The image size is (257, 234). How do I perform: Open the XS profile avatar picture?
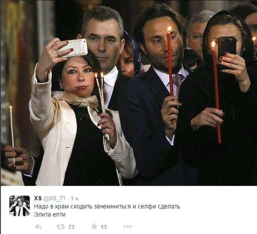point(19,206)
